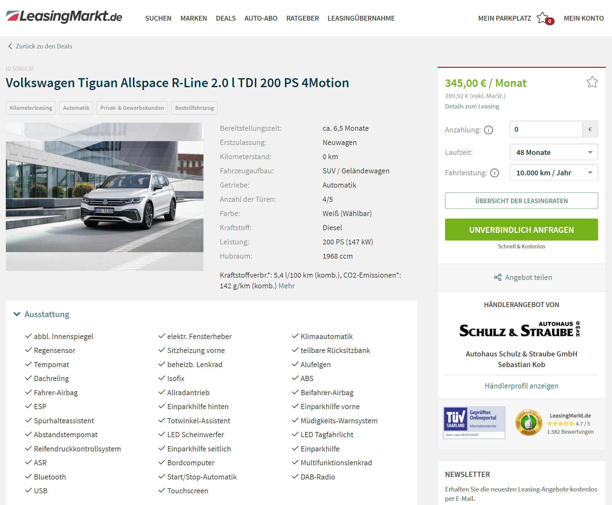This screenshot has height=505, width=612.
Task: Save offer with the favorite star icon
Action: pyautogui.click(x=592, y=82)
